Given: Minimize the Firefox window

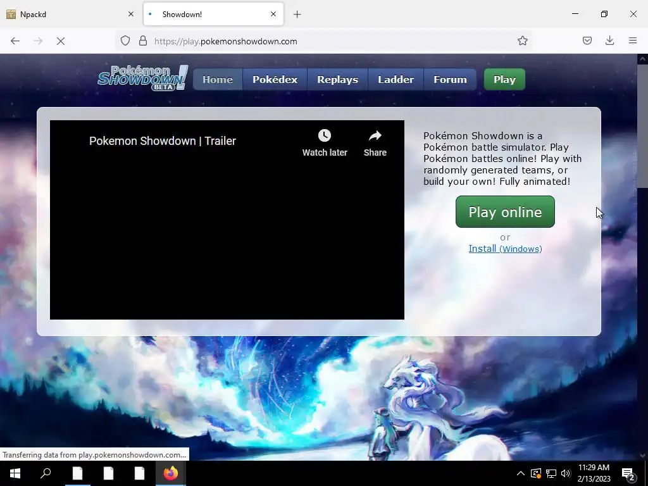Looking at the screenshot, I should point(575,14).
